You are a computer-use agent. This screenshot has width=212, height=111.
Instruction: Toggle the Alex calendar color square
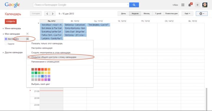click(6, 39)
